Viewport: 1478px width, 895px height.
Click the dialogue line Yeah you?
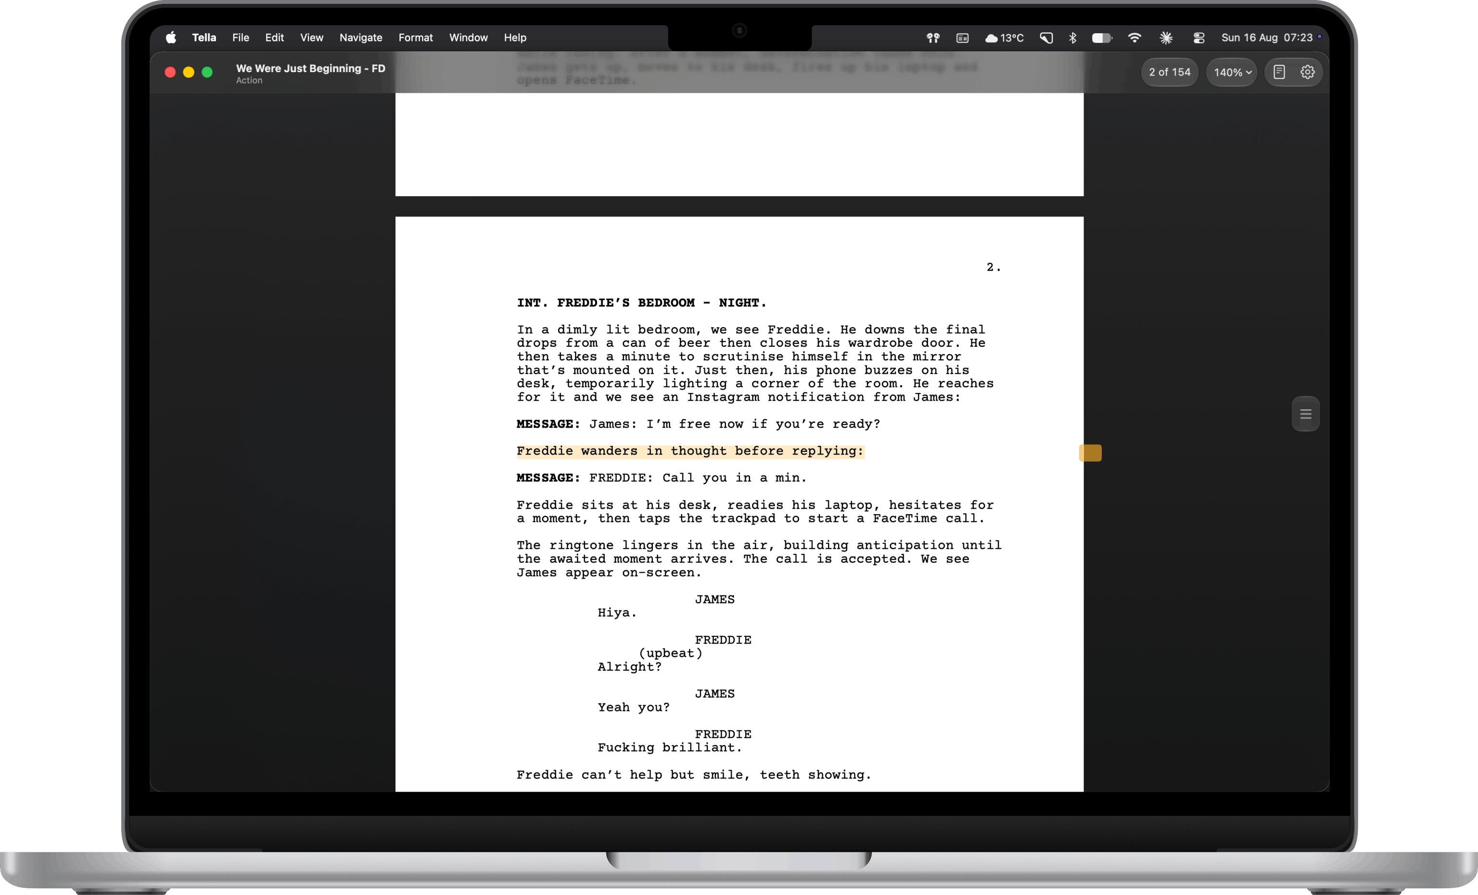[634, 707]
